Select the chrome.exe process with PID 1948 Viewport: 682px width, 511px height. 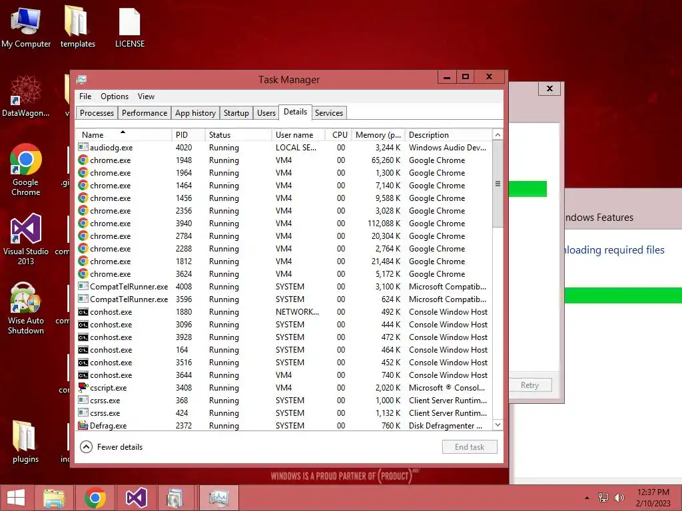pos(284,160)
